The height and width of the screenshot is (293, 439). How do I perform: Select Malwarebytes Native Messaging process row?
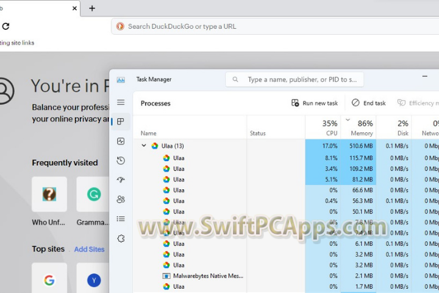286,276
